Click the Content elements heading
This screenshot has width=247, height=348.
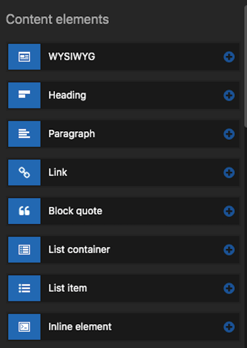(57, 19)
